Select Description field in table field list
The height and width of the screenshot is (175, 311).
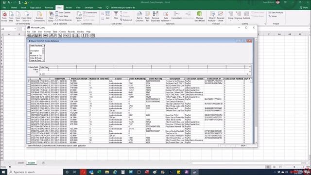(35, 51)
